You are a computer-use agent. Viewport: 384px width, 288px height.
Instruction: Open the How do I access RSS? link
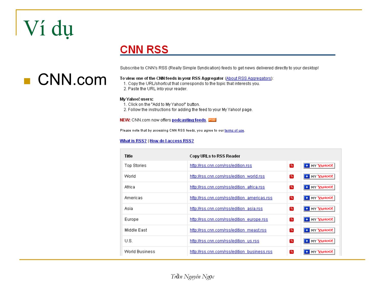pyautogui.click(x=172, y=141)
